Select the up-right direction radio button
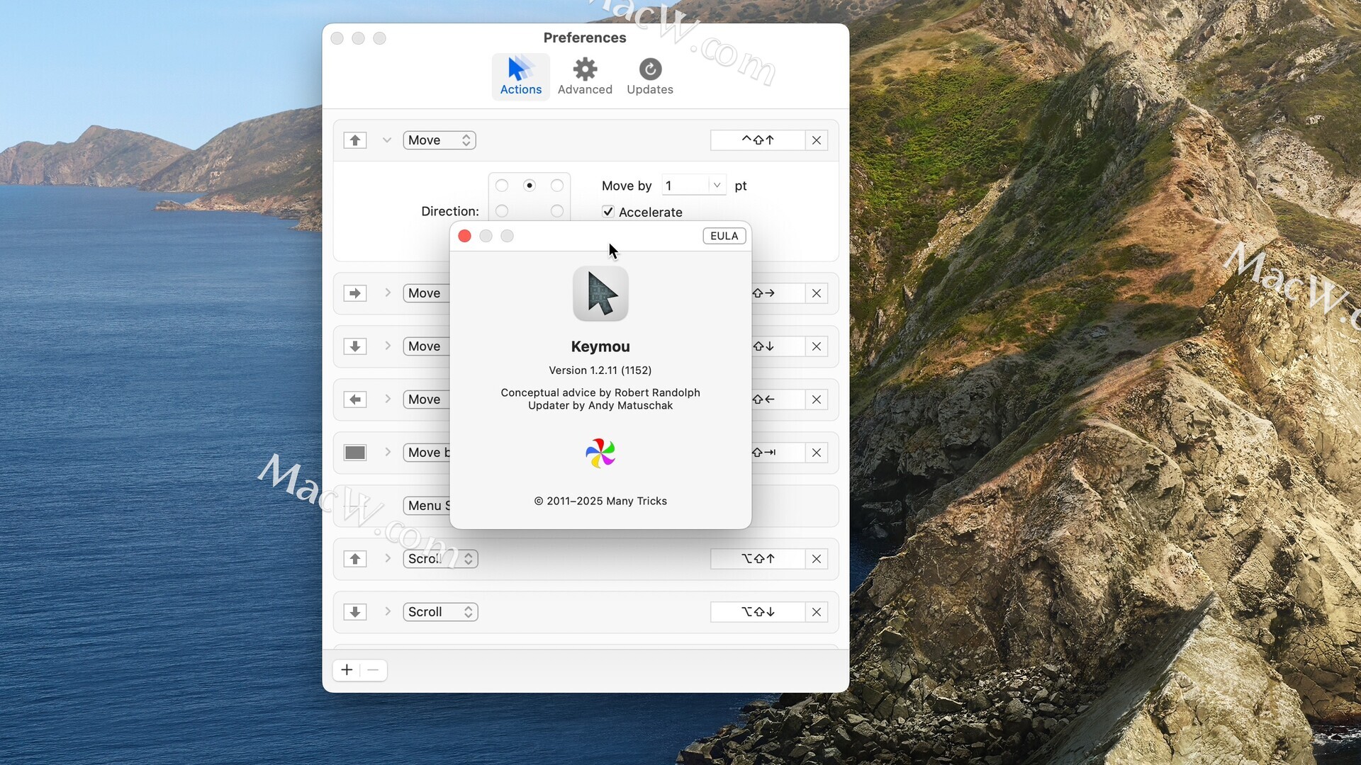 coord(557,186)
